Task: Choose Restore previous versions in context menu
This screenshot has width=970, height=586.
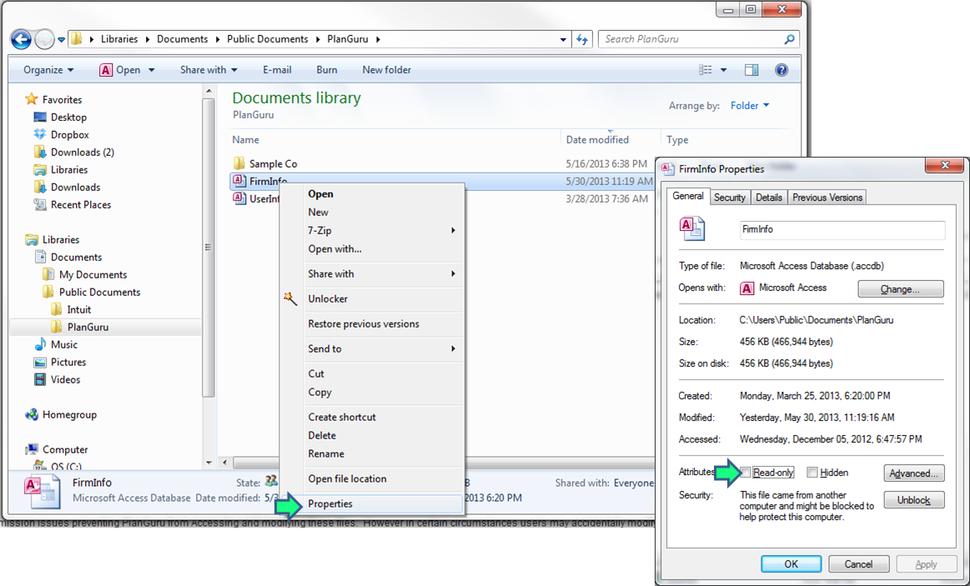Action: [373, 324]
